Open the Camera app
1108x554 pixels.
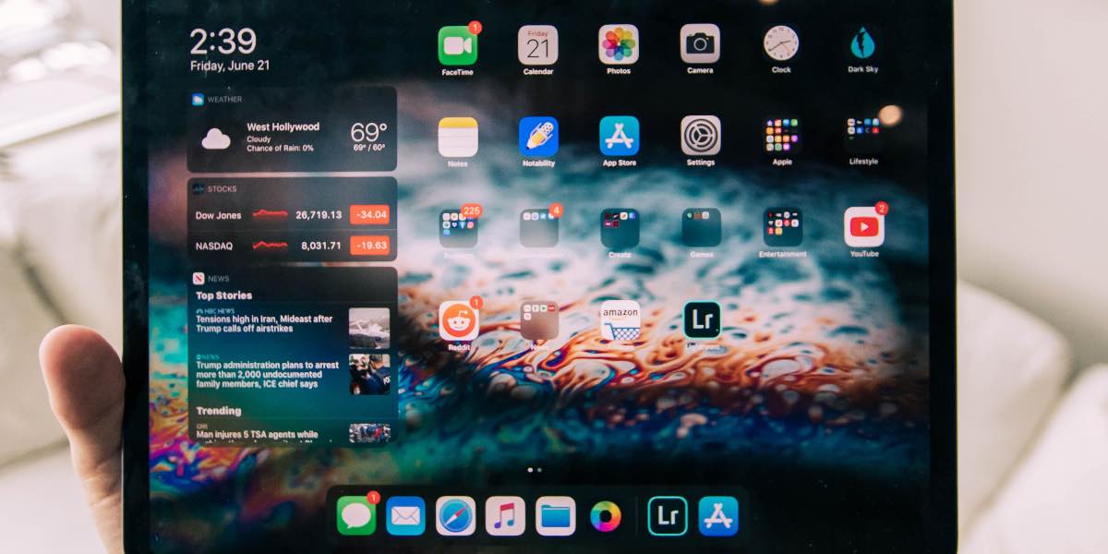700,43
